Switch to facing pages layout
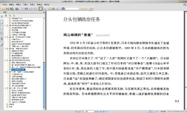The width and height of the screenshot is (187, 113). click(x=154, y=111)
